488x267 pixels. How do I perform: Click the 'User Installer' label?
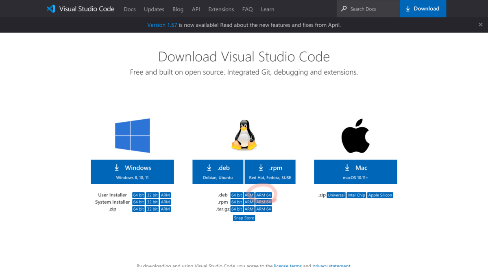(112, 195)
